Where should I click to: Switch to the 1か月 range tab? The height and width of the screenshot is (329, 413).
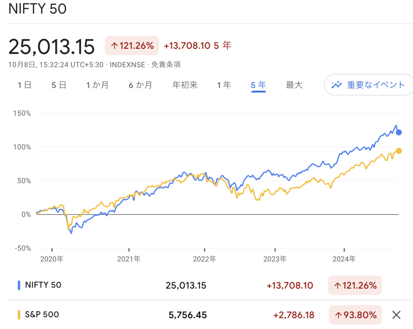97,85
